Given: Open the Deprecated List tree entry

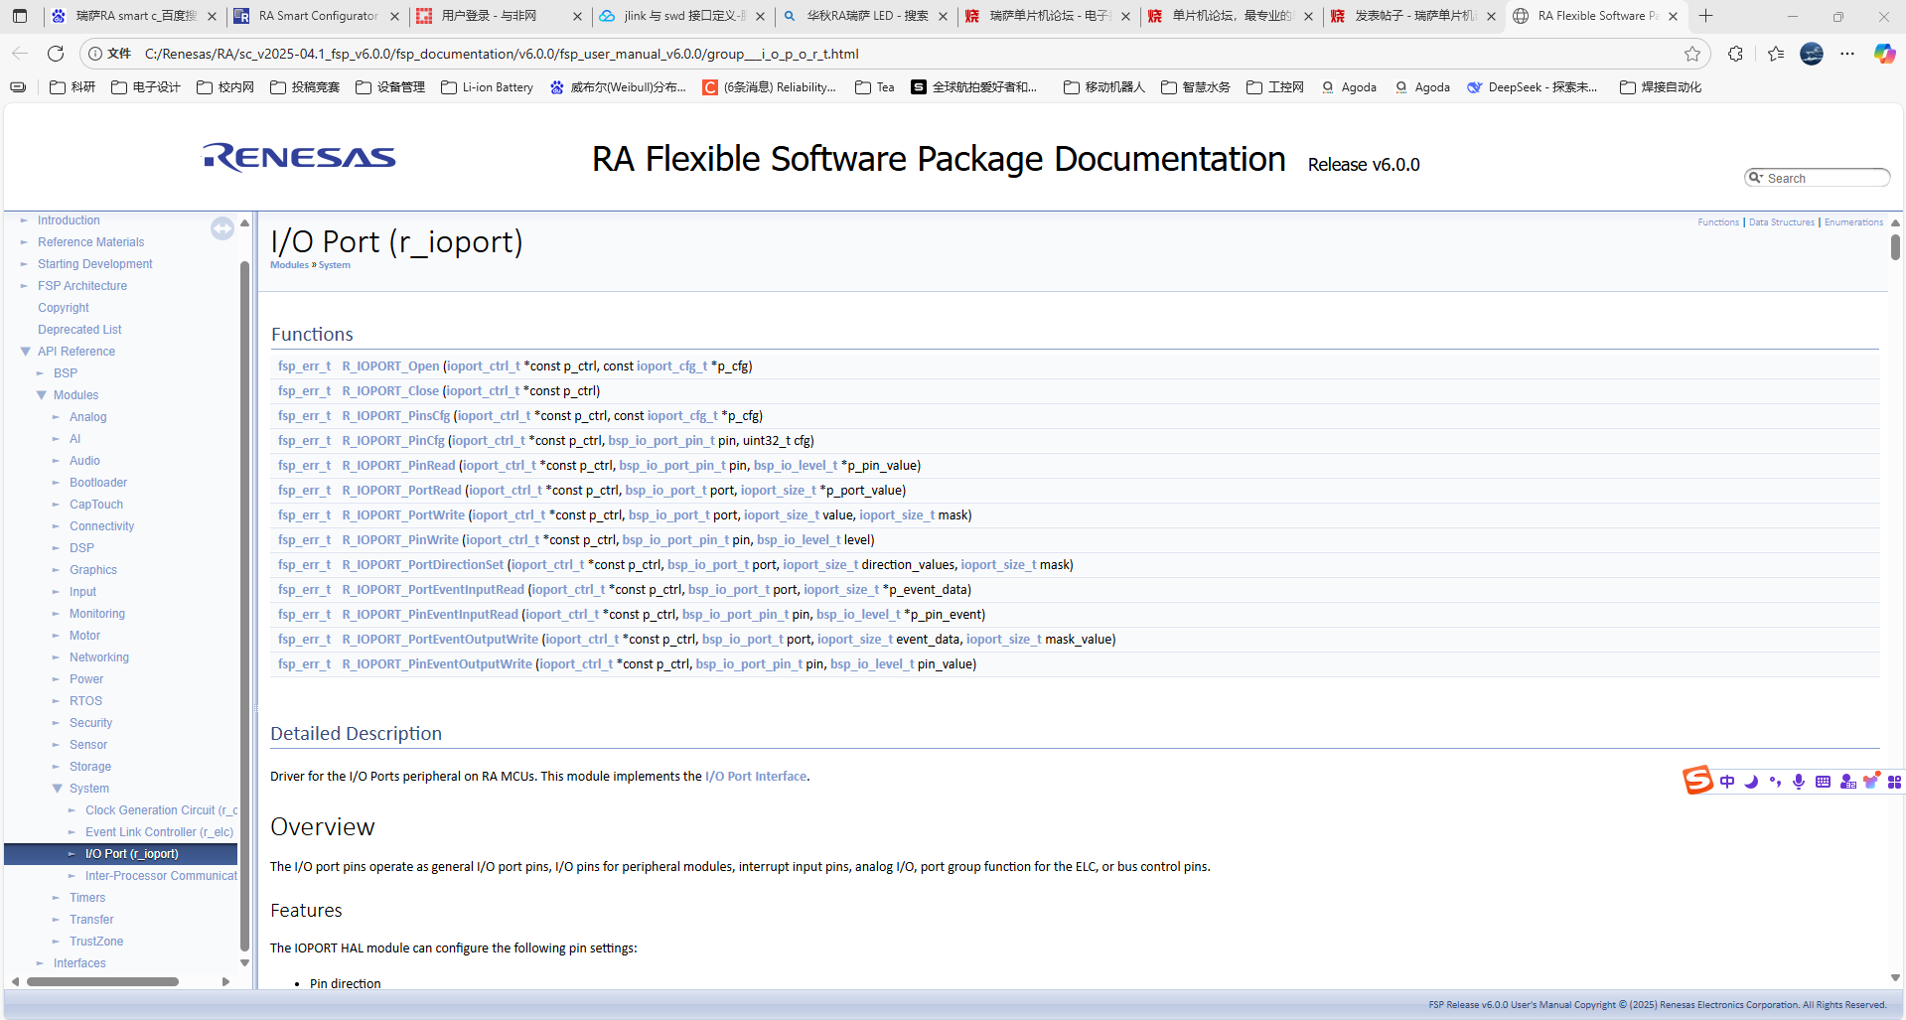Looking at the screenshot, I should click(79, 330).
